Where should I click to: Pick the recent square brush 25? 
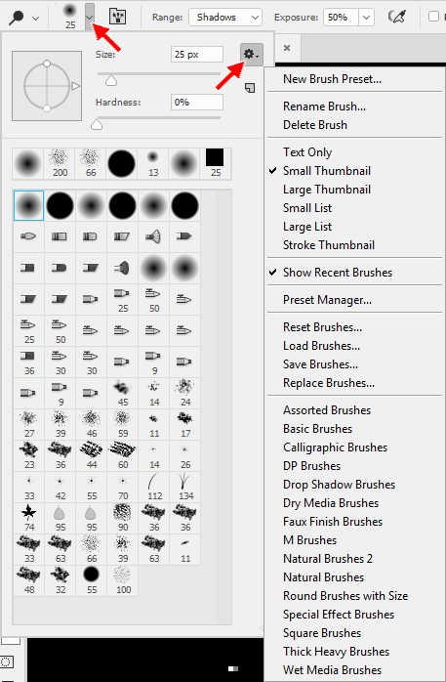click(216, 163)
